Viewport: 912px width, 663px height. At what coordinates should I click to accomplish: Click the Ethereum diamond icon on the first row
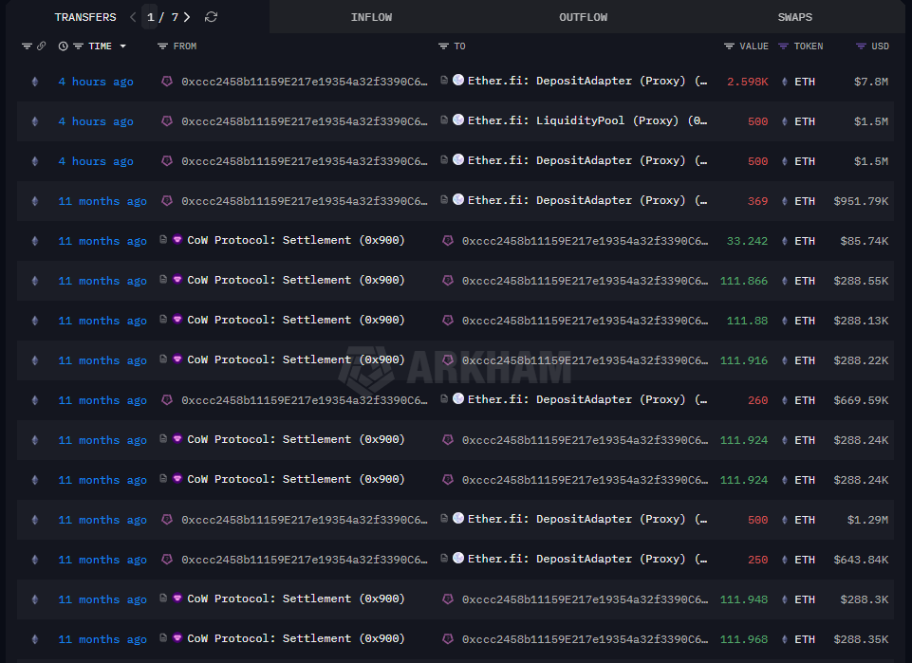coord(34,82)
